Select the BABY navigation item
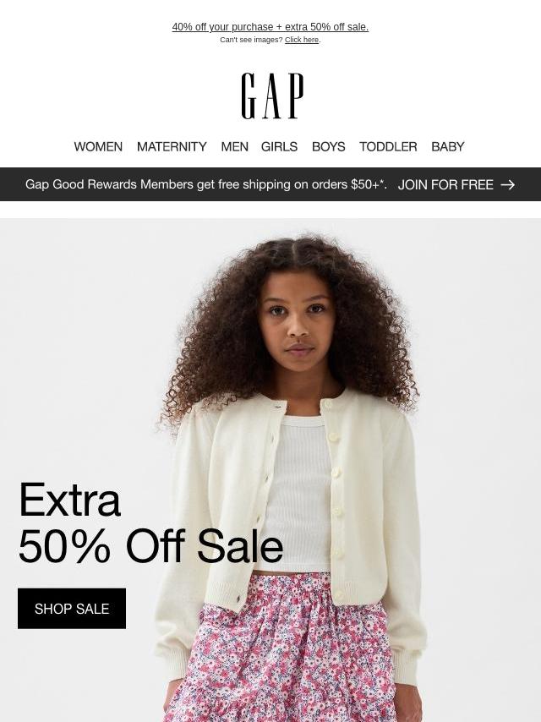Screen dimensions: 541x722 click(x=447, y=146)
